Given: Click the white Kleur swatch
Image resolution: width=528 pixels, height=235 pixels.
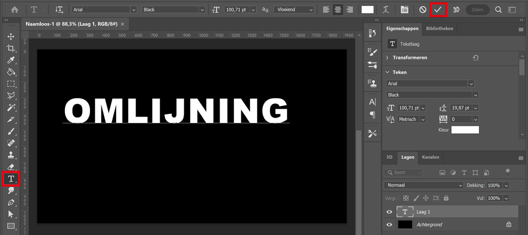Looking at the screenshot, I should coord(465,130).
